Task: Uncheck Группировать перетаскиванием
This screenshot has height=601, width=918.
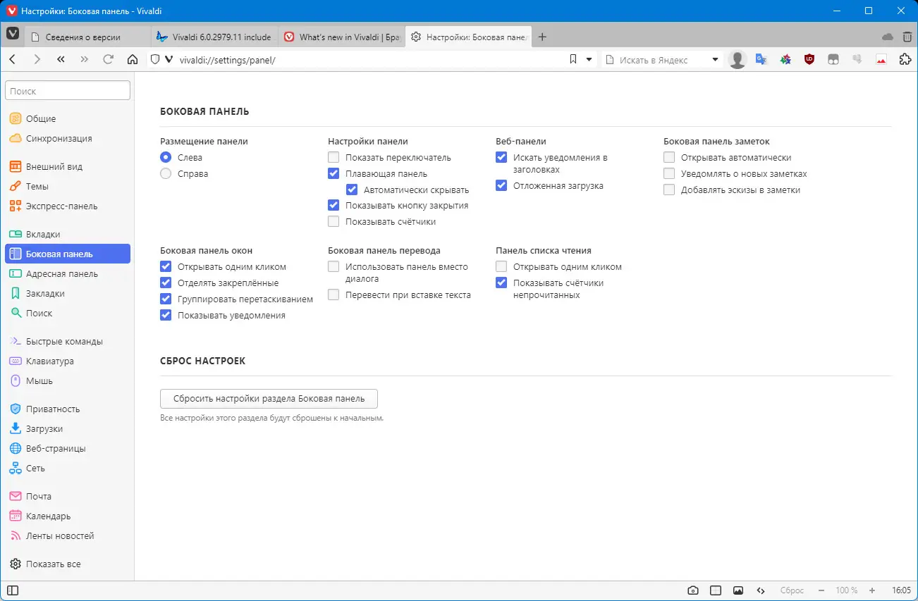Action: 166,299
